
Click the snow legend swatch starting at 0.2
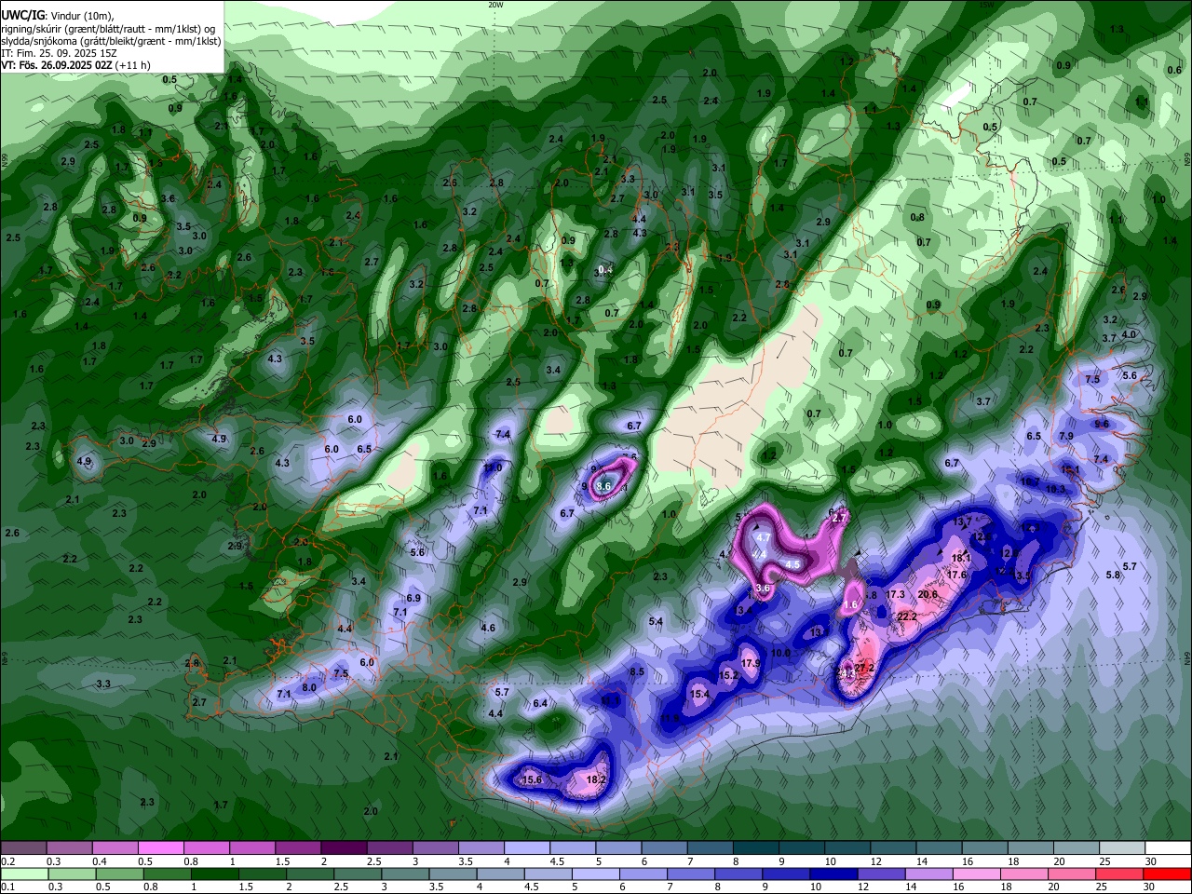pos(23,847)
